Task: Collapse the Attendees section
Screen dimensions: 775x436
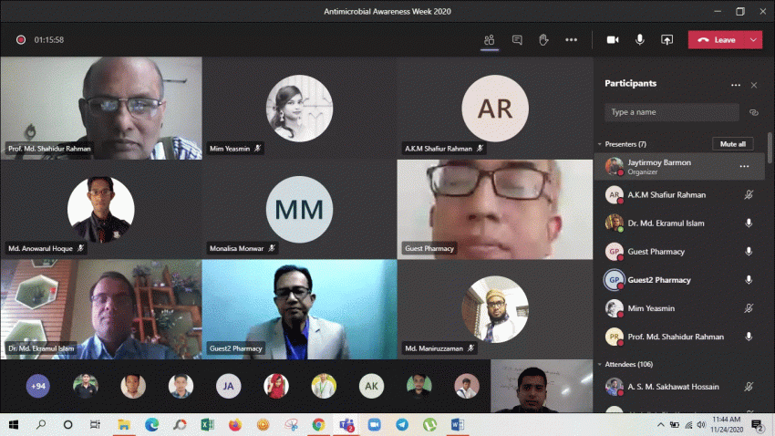Action: click(600, 364)
